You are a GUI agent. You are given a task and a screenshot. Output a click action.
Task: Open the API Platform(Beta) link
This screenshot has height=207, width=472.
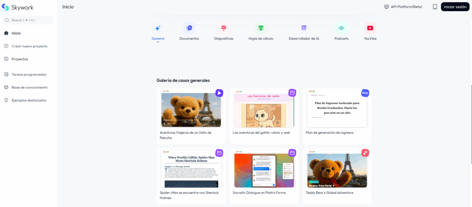403,7
